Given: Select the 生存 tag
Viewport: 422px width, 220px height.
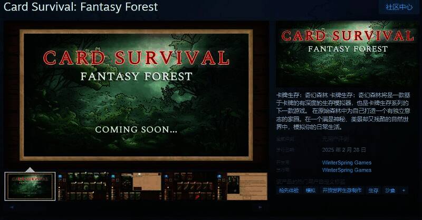Looking at the screenshot, I should tap(373, 190).
